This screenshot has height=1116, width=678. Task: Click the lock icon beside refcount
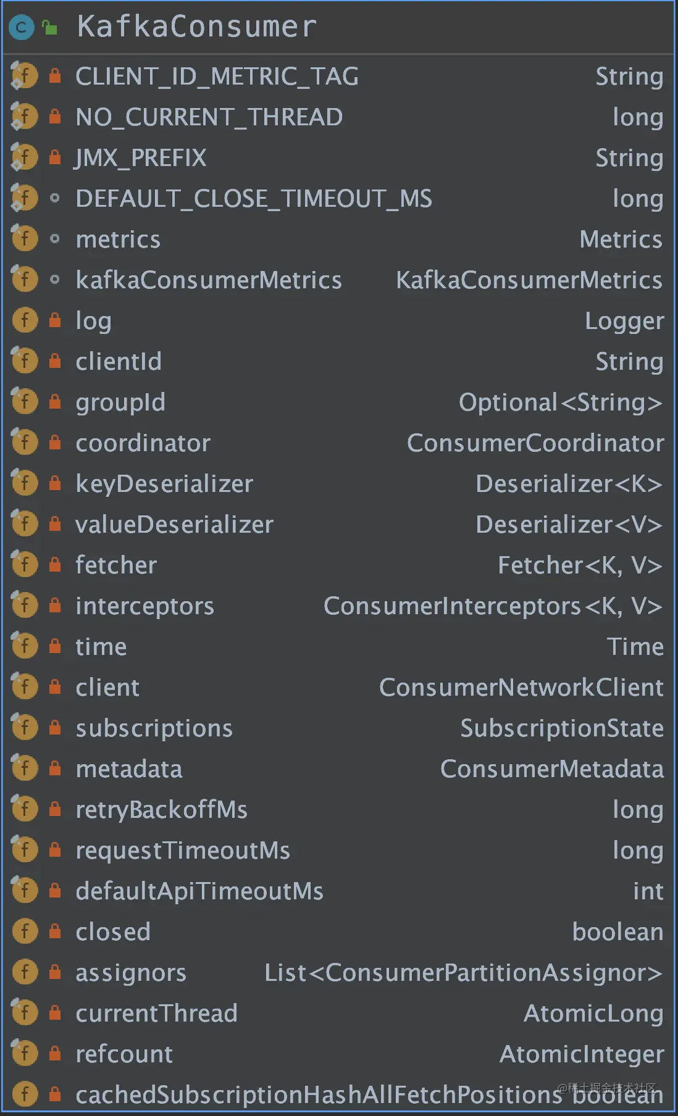pos(55,1054)
